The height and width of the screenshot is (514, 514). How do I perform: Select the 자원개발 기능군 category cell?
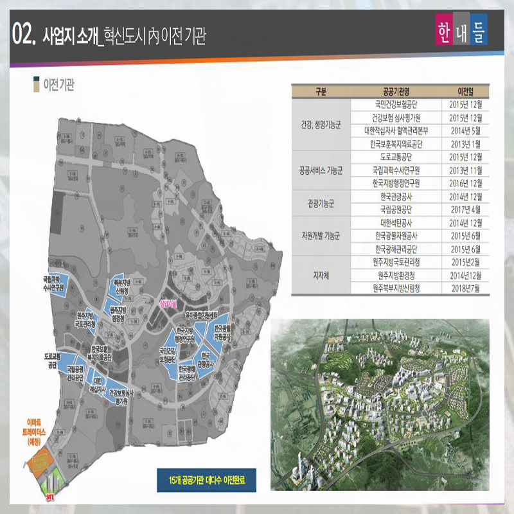point(321,236)
